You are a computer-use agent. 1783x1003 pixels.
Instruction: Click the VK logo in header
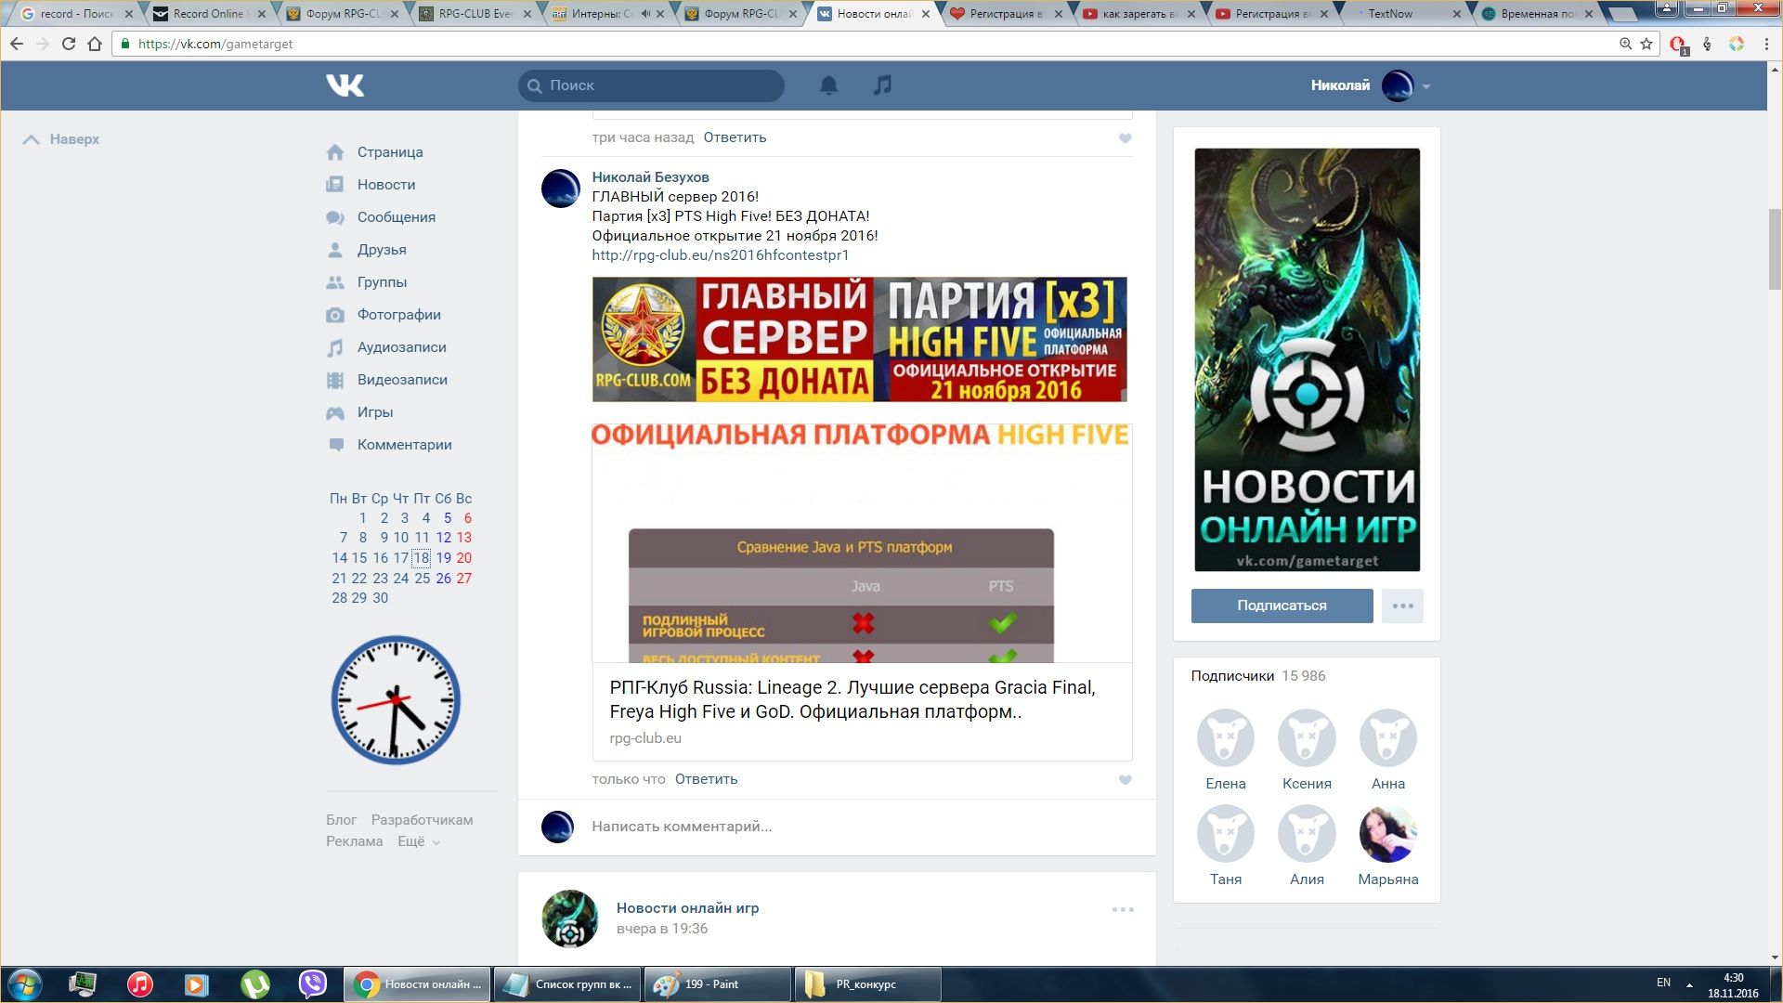[x=345, y=85]
